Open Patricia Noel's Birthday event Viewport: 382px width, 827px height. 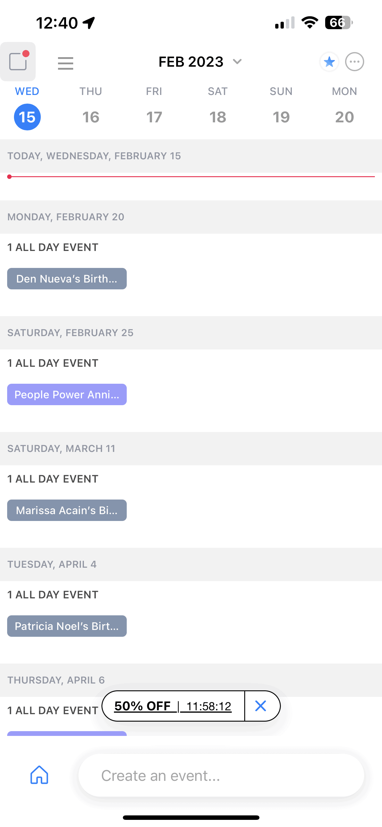click(x=67, y=626)
